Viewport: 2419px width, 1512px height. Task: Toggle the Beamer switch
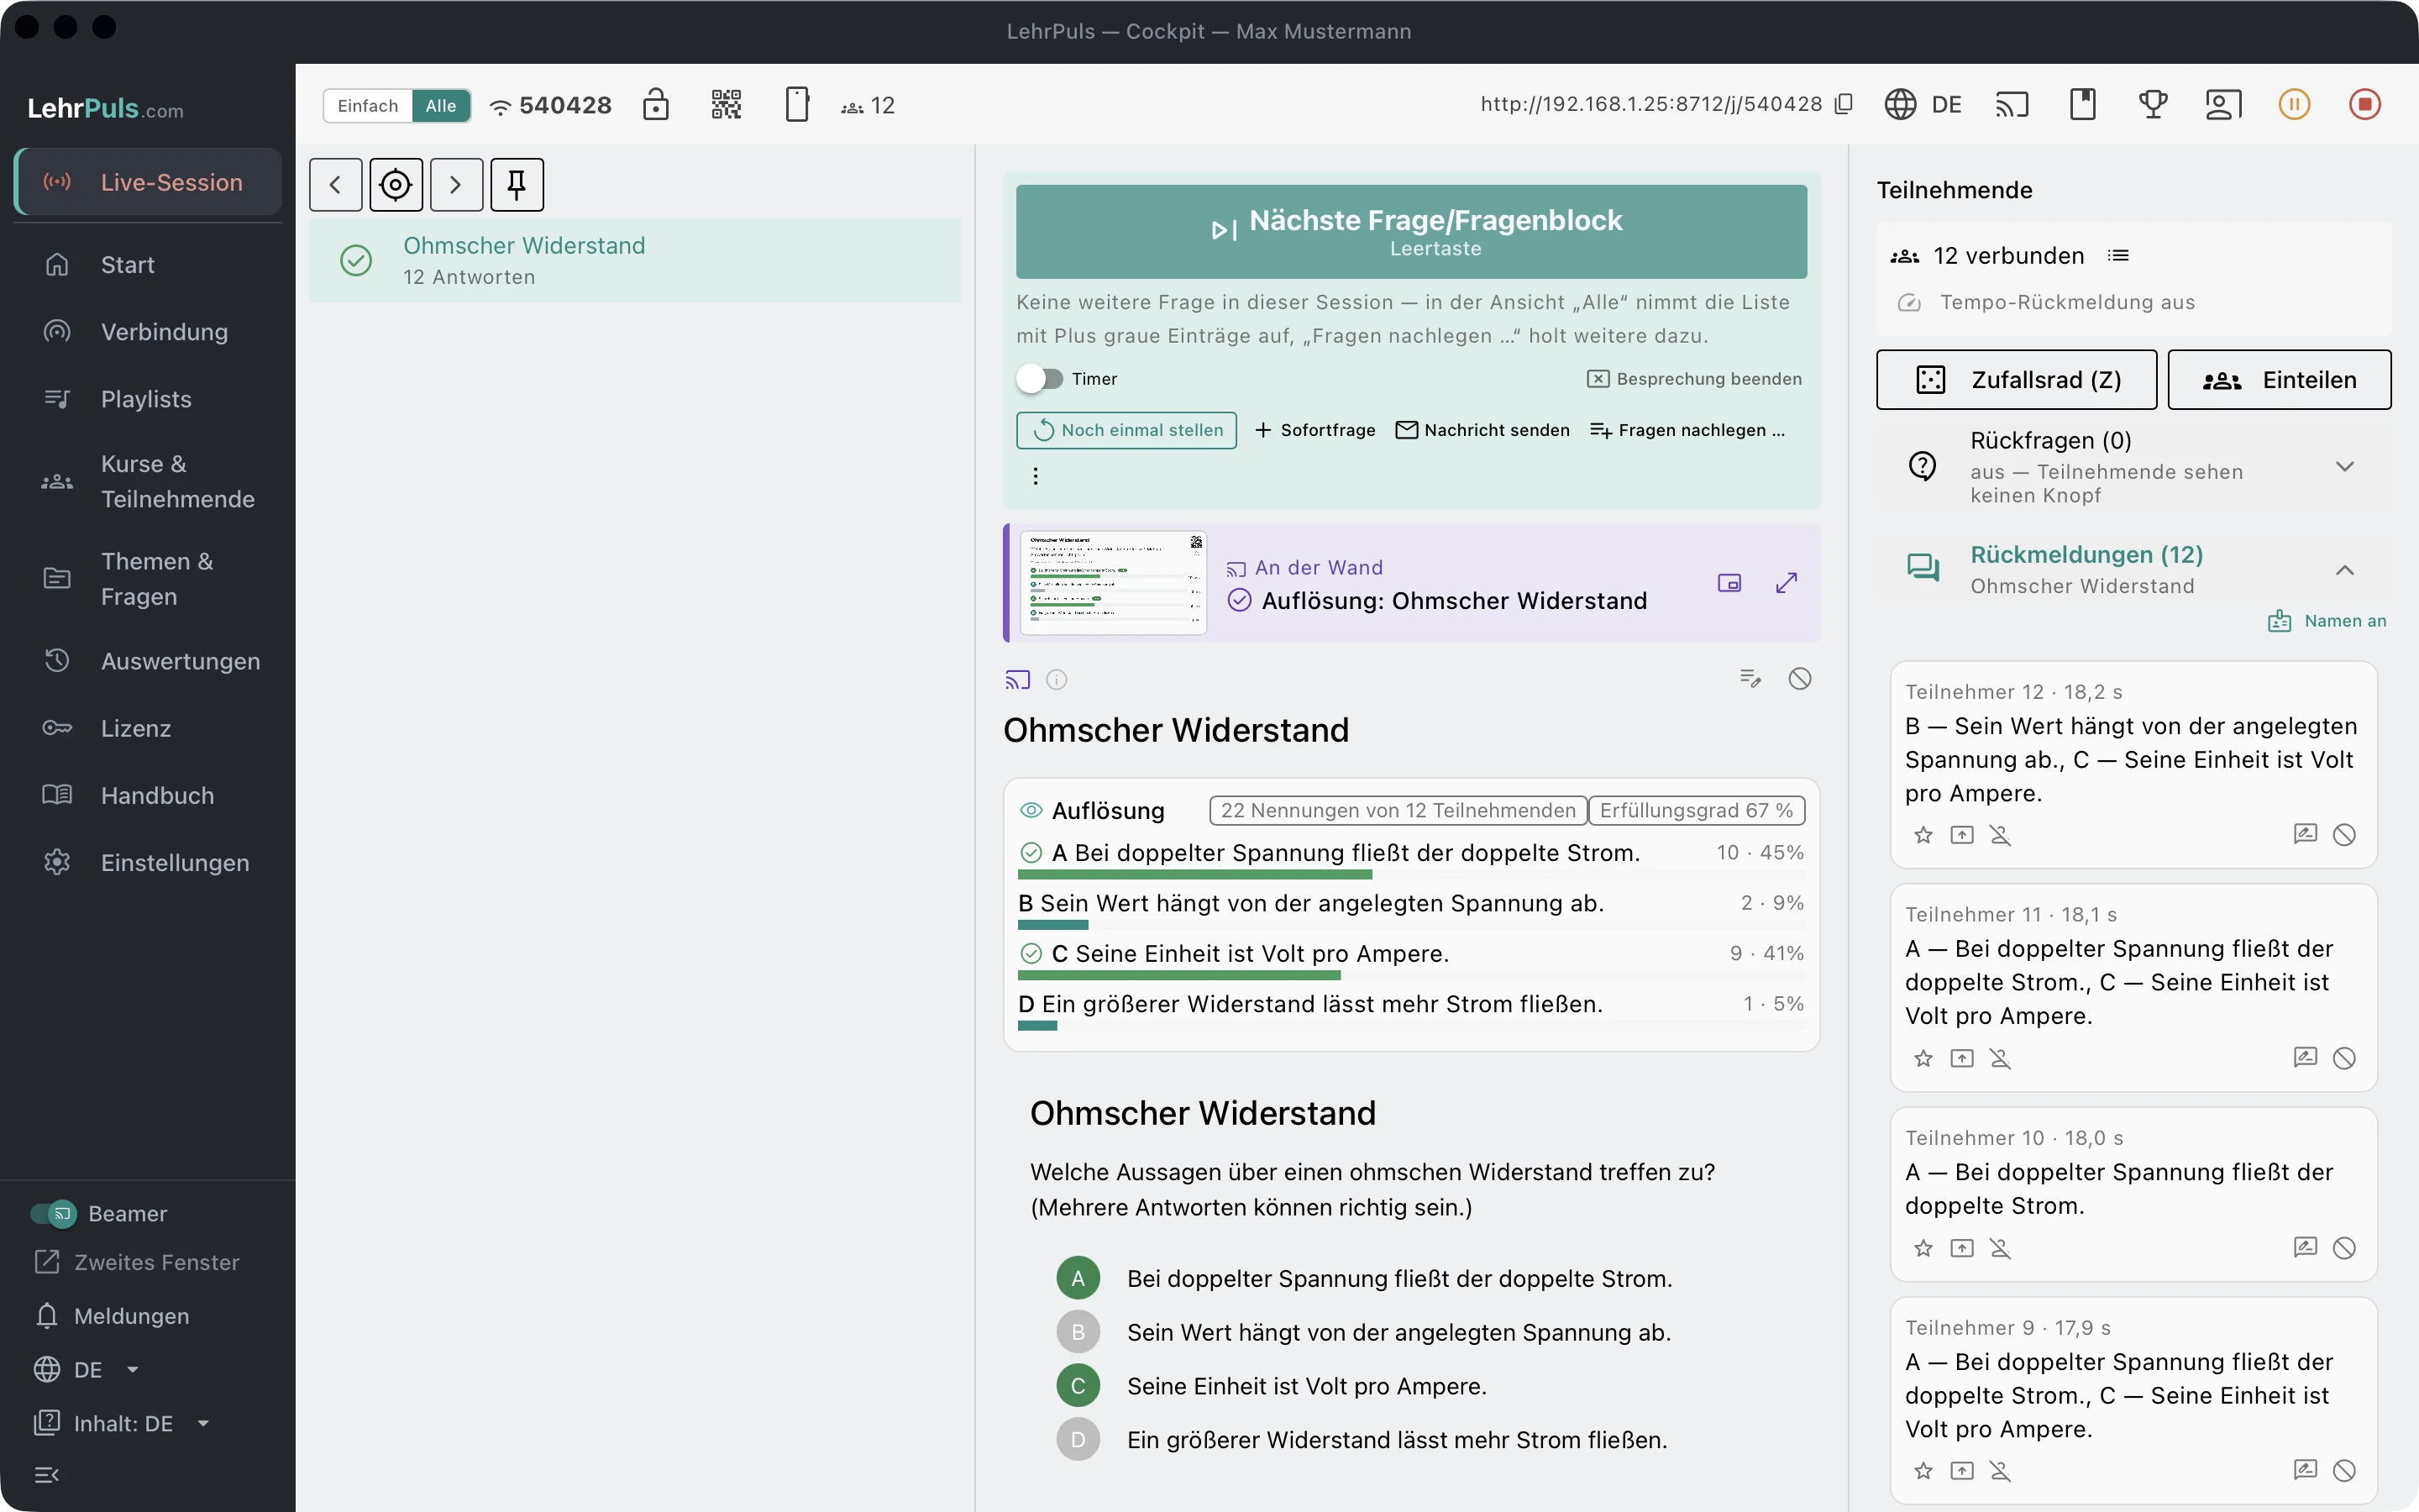pyautogui.click(x=53, y=1214)
